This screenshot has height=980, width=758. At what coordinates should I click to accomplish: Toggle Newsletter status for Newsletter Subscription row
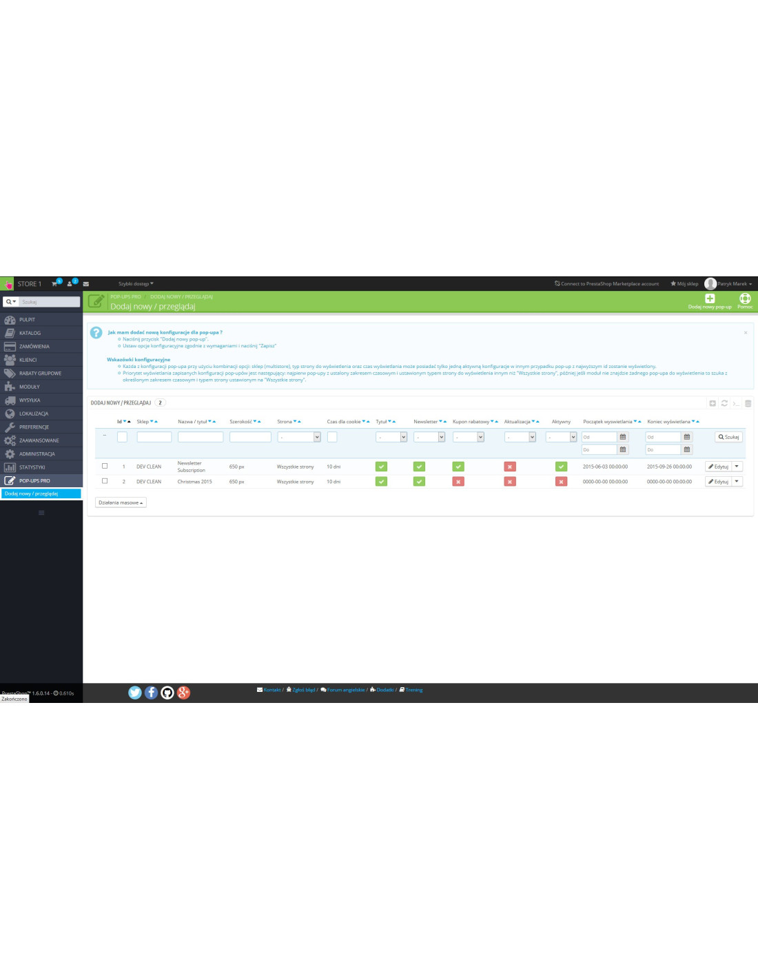[419, 467]
